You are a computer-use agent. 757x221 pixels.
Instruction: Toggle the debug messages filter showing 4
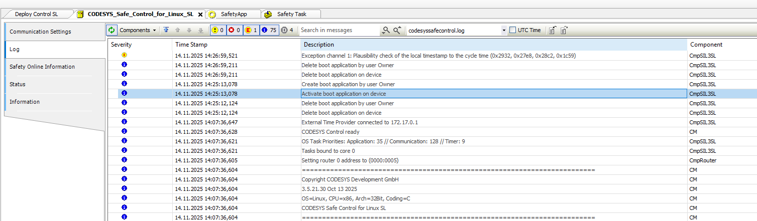(287, 31)
